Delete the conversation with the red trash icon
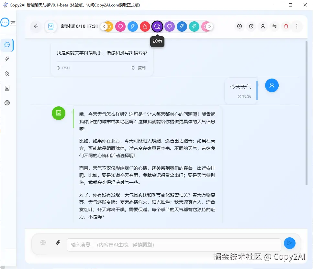 286,26
